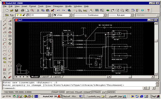
Task: Click the red Help question mark icon
Action: [148, 10]
